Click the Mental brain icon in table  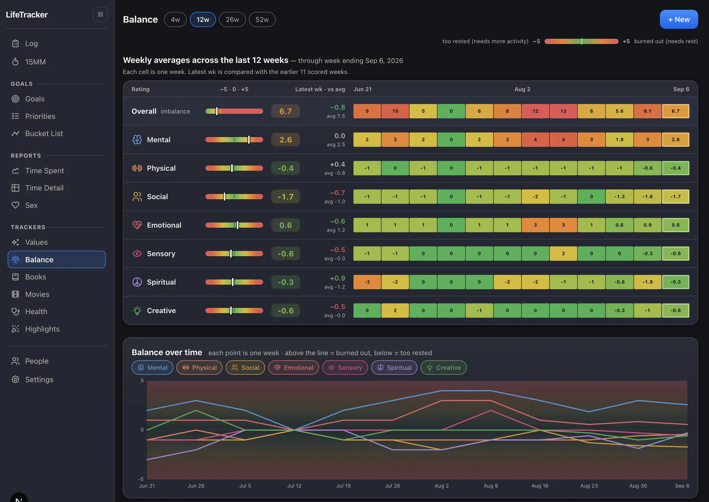[137, 140]
